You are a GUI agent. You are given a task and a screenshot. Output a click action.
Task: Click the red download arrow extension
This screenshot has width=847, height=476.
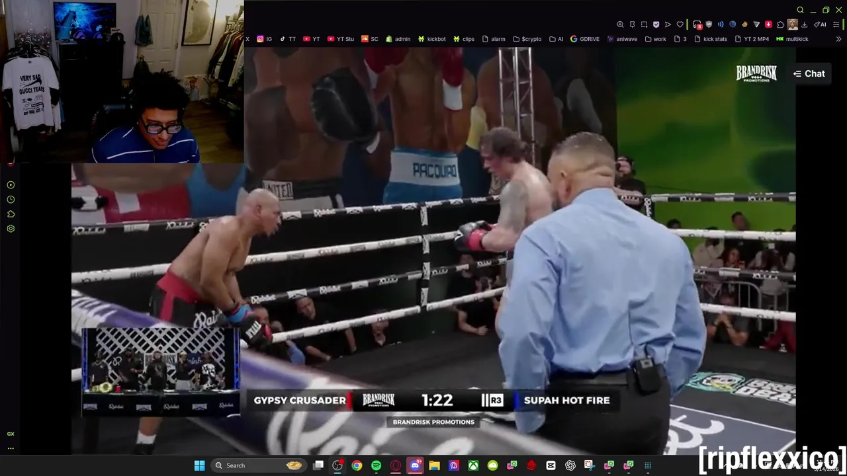point(768,24)
